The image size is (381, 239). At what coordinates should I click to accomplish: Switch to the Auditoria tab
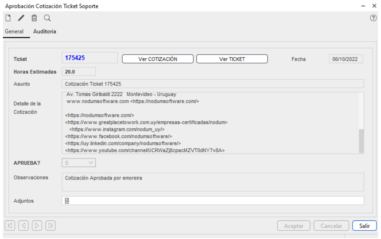point(45,31)
